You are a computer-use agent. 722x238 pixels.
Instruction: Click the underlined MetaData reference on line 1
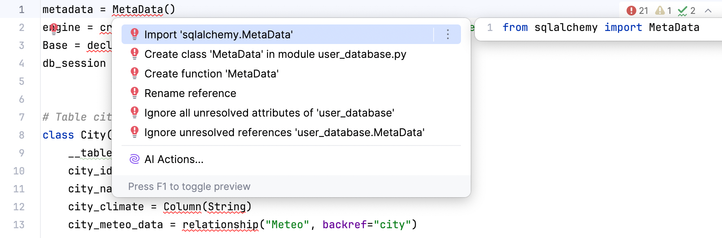pyautogui.click(x=139, y=9)
